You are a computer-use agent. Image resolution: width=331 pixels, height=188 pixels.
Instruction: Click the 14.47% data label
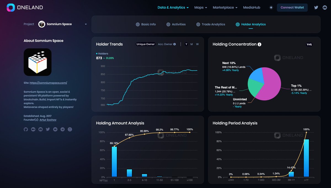coord(291,168)
